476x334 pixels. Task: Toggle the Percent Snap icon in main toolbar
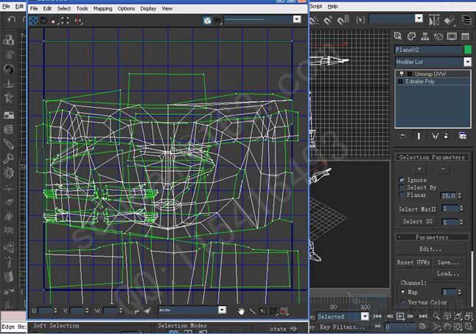[x=328, y=21]
